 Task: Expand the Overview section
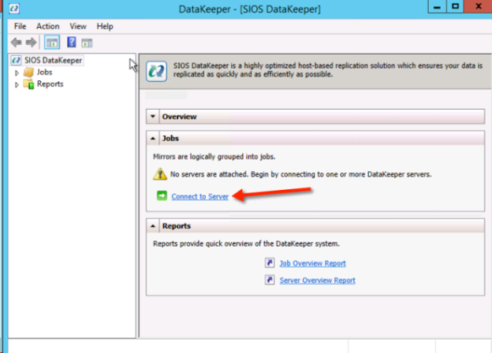153,117
